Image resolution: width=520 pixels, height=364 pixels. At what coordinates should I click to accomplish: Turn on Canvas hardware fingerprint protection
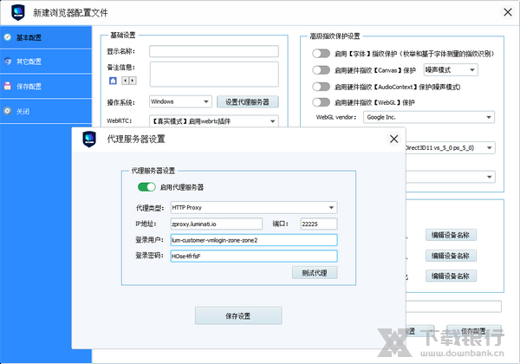pyautogui.click(x=321, y=70)
